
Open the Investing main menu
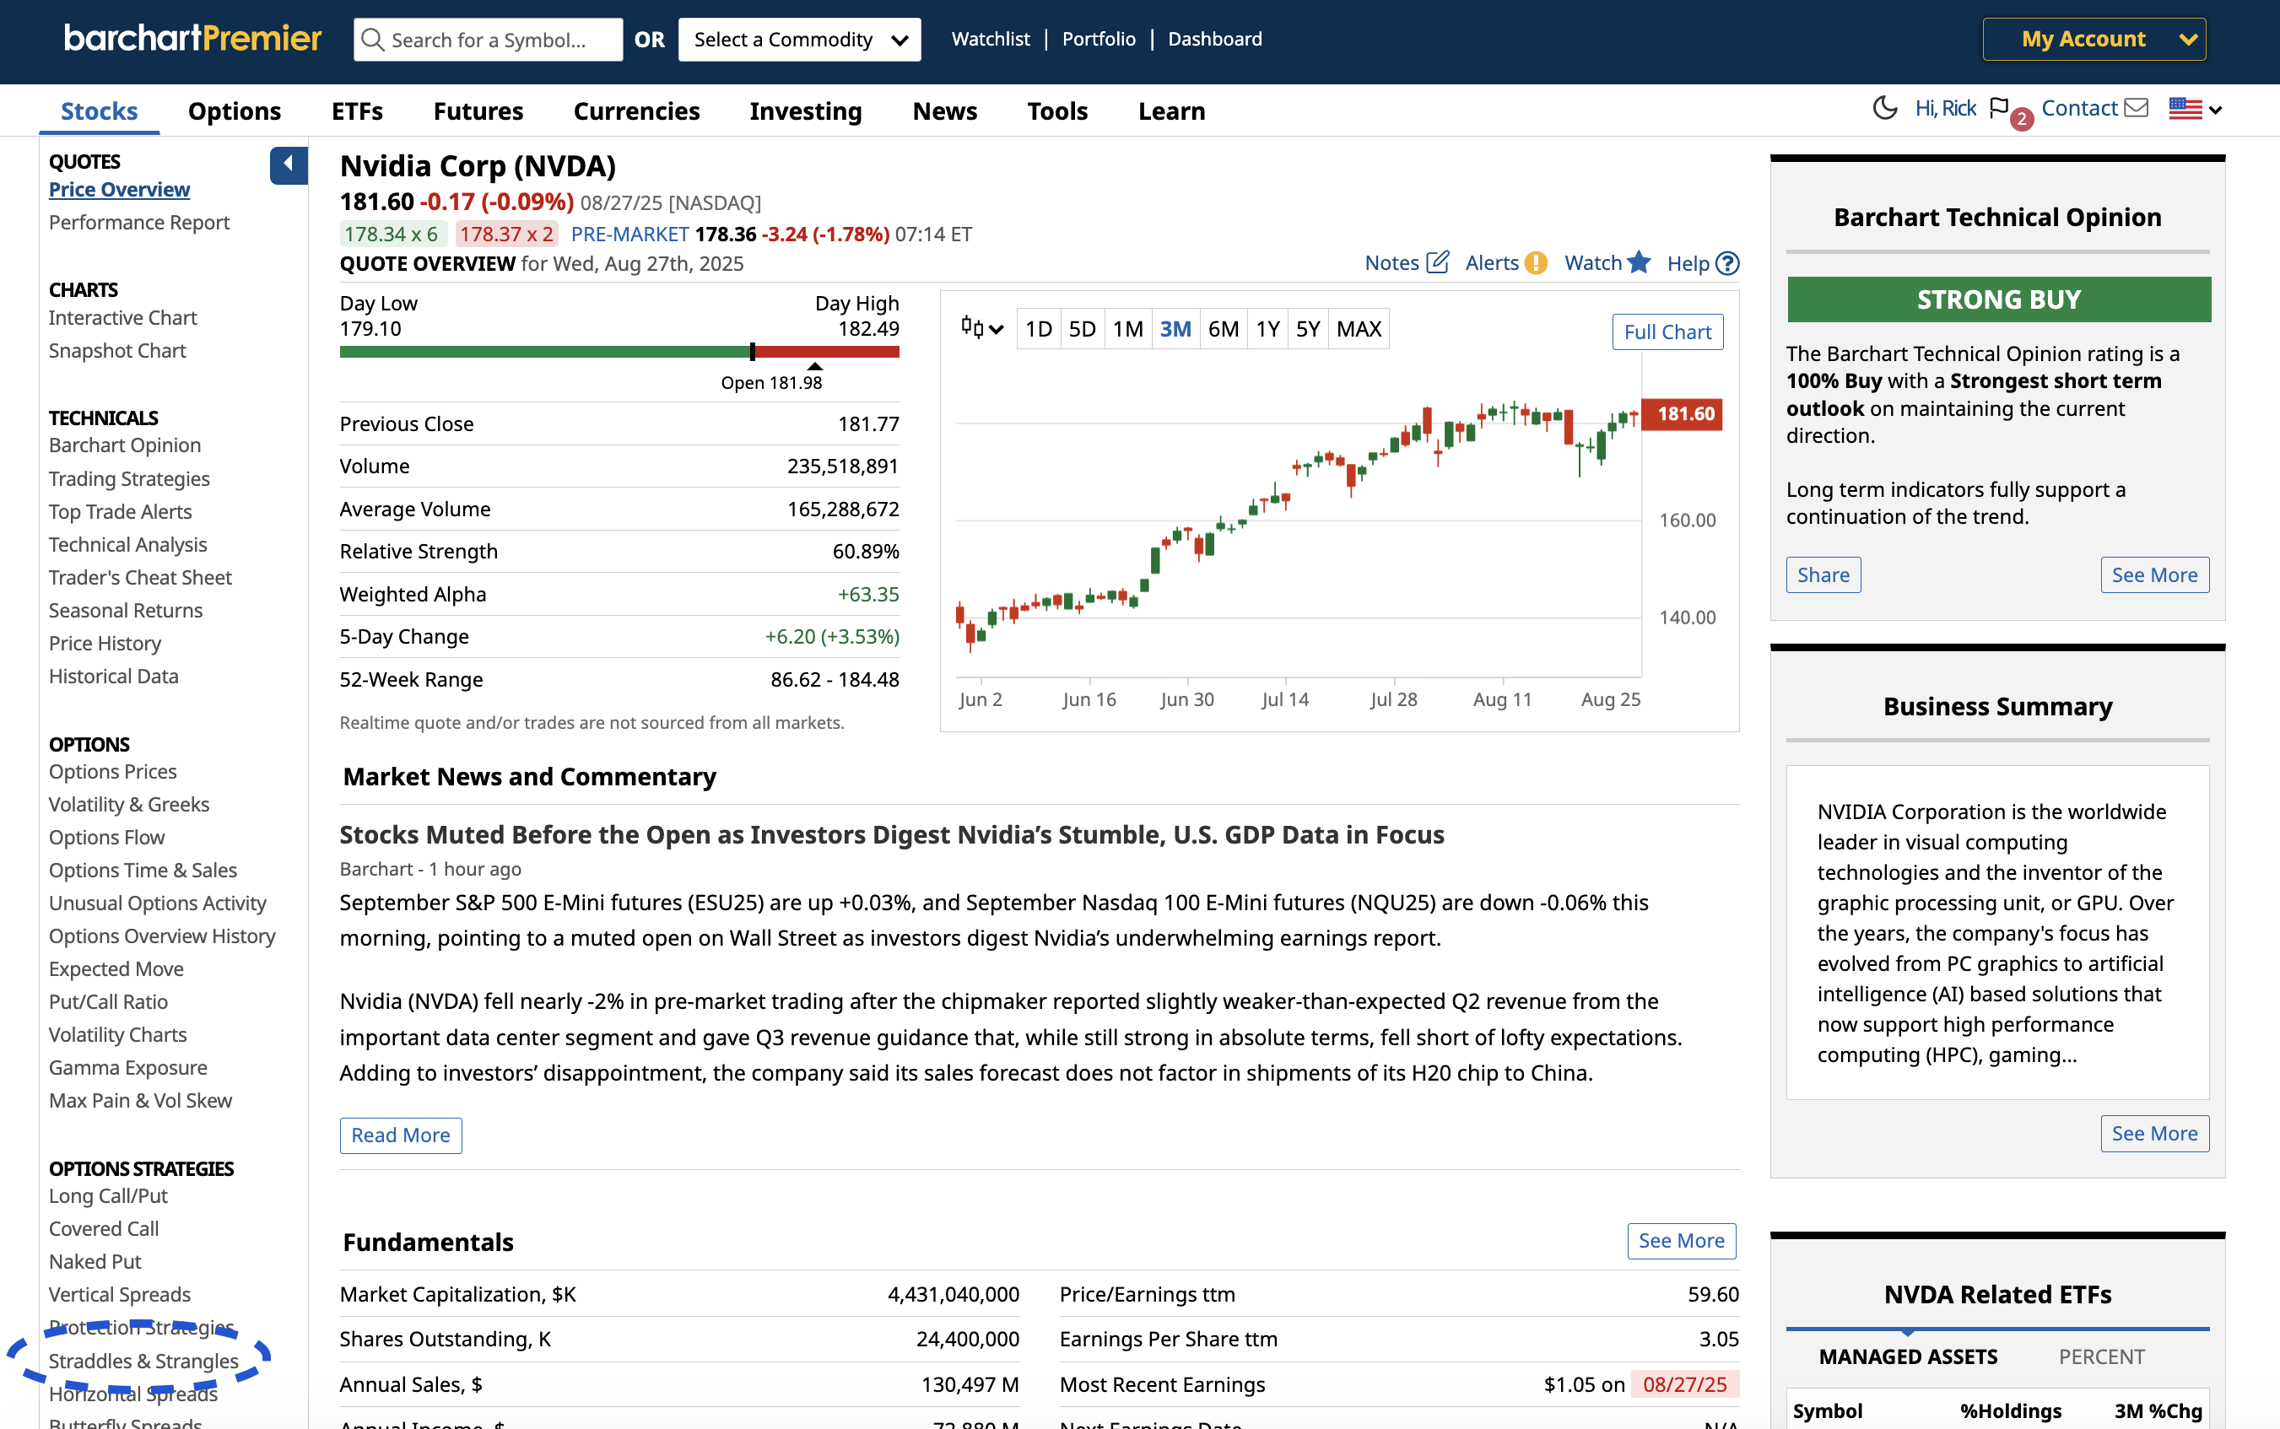(x=805, y=111)
